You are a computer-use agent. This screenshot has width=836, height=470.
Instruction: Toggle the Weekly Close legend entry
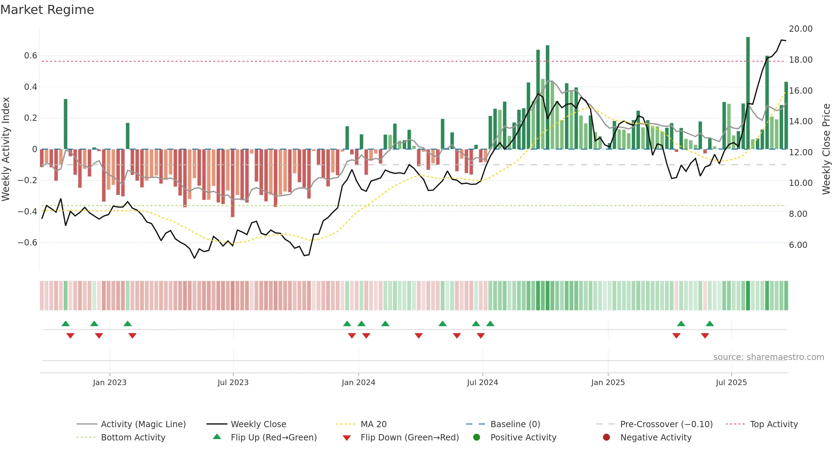point(246,424)
